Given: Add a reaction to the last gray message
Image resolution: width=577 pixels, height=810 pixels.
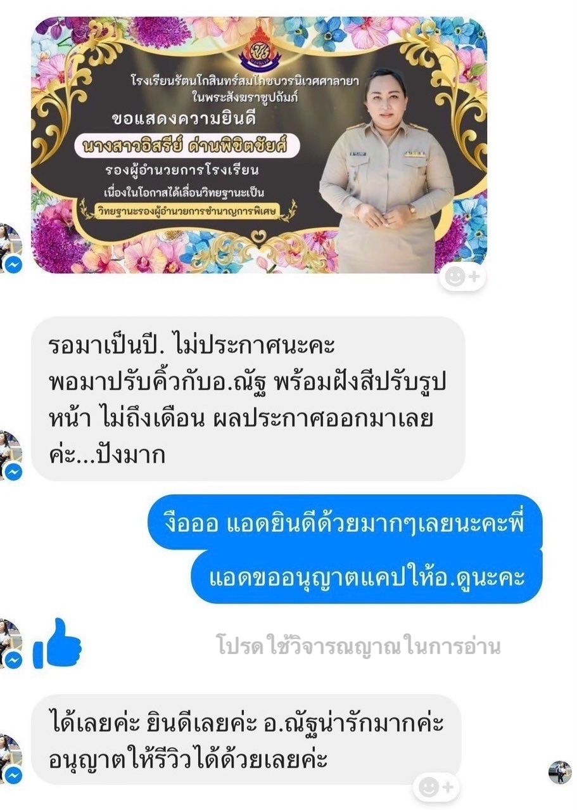Looking at the screenshot, I should pos(436,788).
